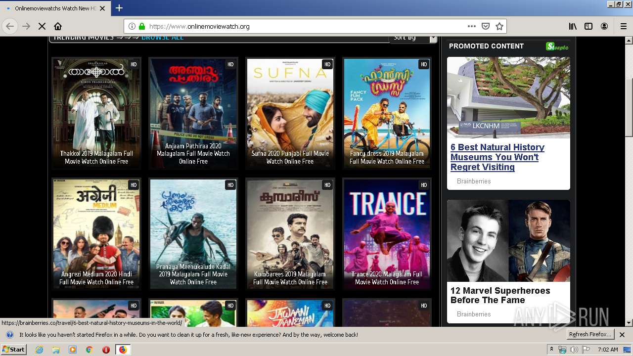Toggle the Firefox sidebar view
The width and height of the screenshot is (633, 356).
click(x=588, y=26)
